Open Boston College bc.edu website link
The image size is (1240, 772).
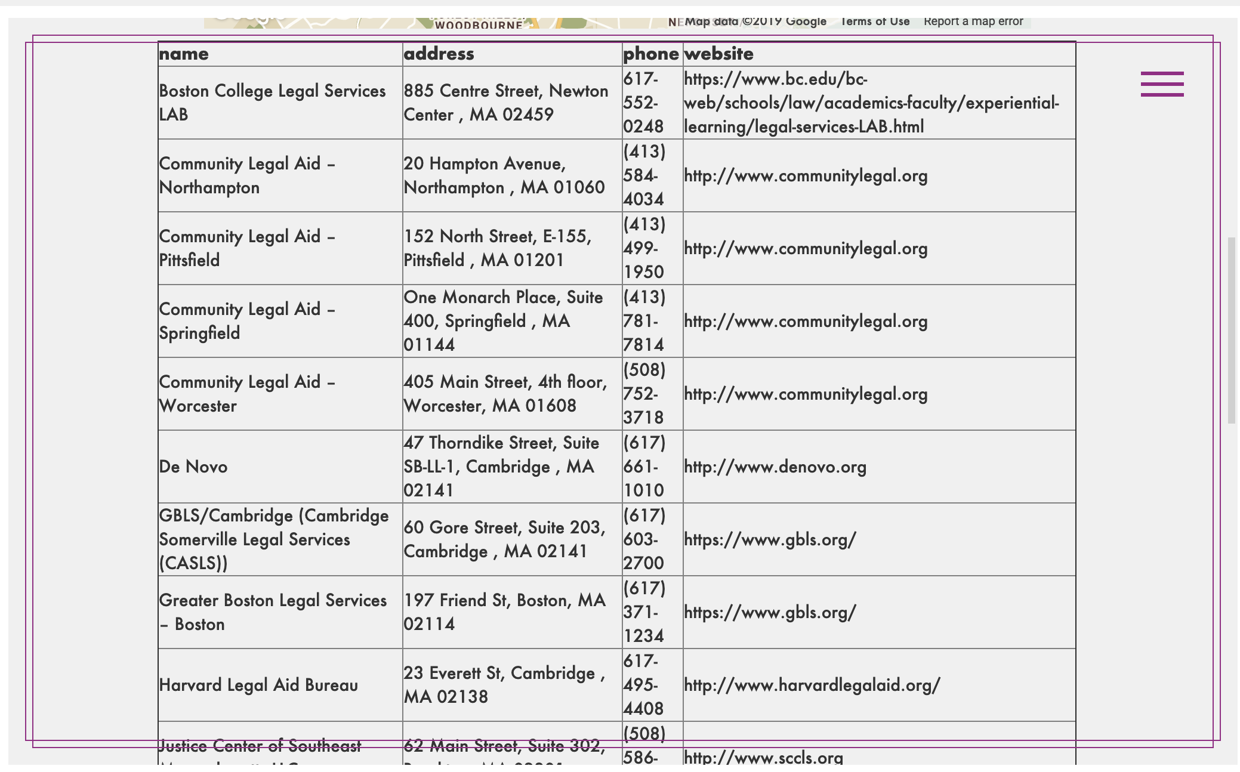click(x=871, y=103)
